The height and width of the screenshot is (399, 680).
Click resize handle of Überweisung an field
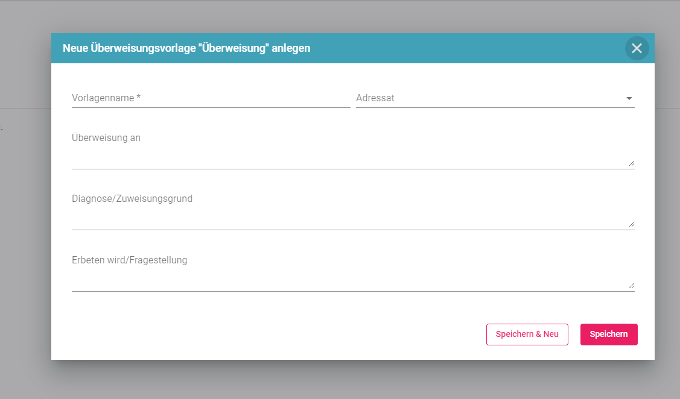(631, 163)
